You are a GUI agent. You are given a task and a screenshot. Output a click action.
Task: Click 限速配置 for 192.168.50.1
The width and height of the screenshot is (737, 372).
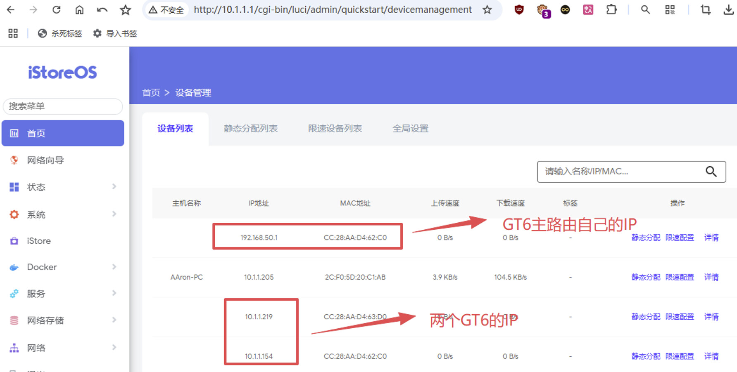(x=680, y=238)
